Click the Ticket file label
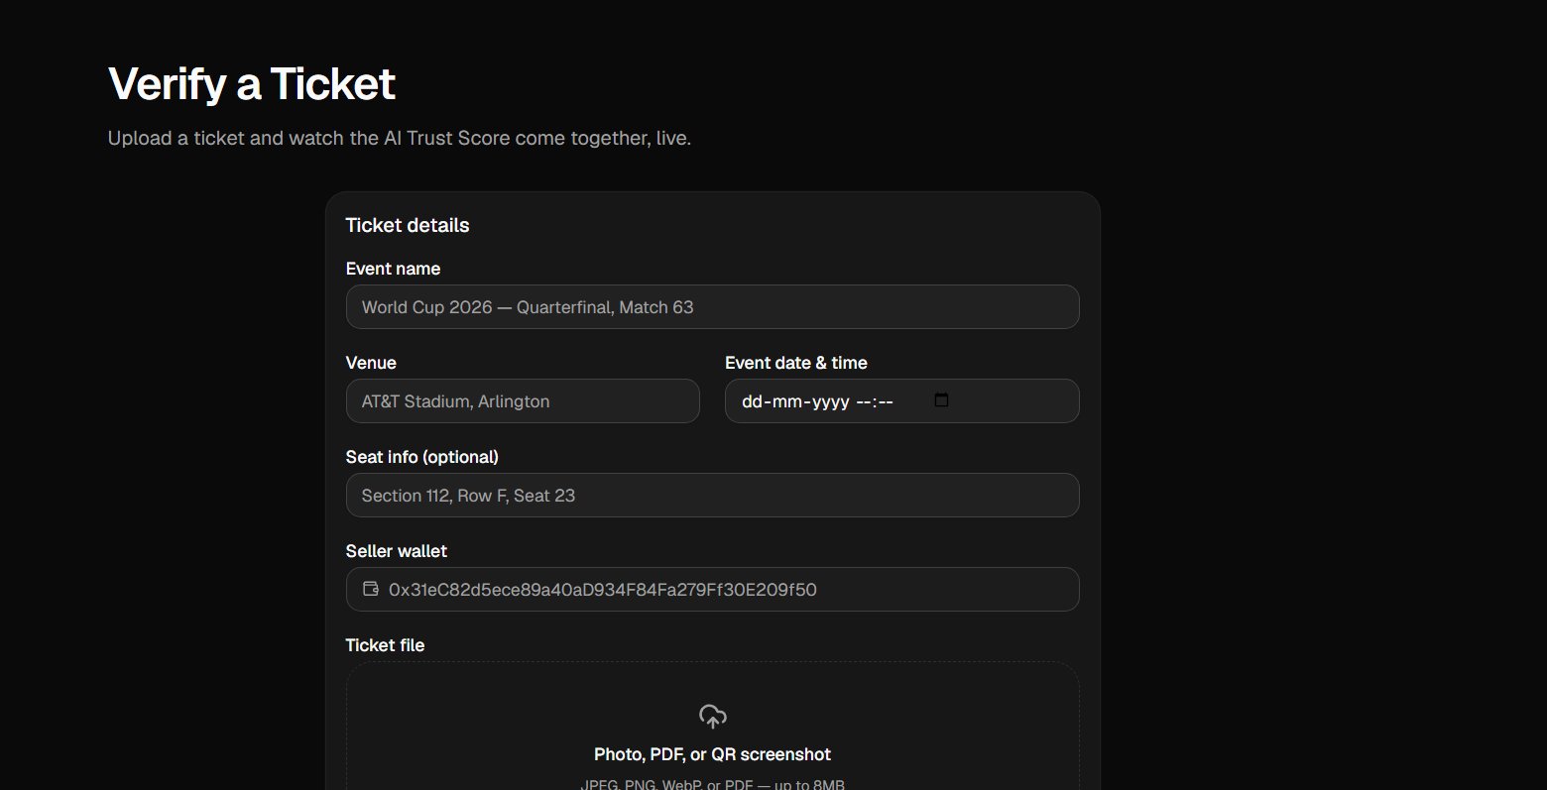 tap(385, 645)
